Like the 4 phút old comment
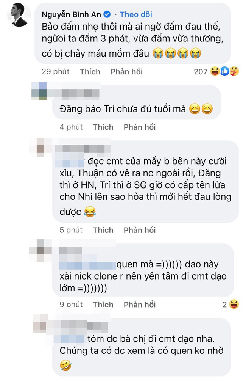Viewport: 246px width, 377px height. click(103, 127)
